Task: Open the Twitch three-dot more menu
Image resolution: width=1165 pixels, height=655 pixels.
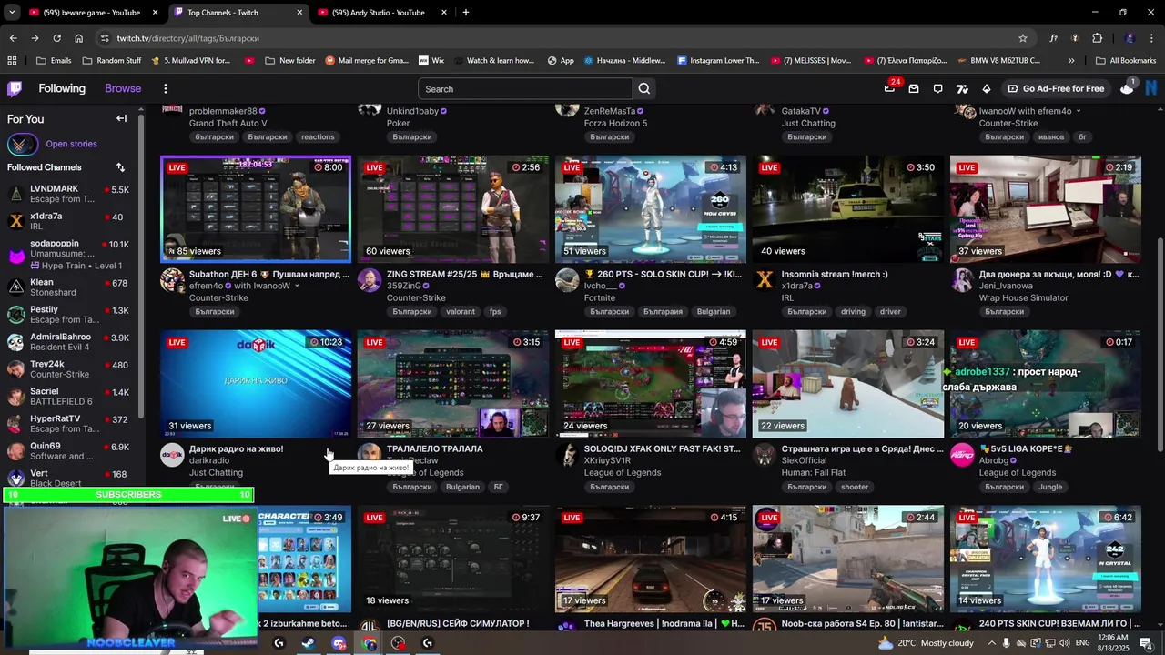Action: (165, 88)
